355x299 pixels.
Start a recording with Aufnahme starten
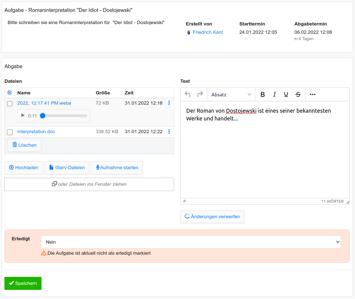[x=117, y=167]
